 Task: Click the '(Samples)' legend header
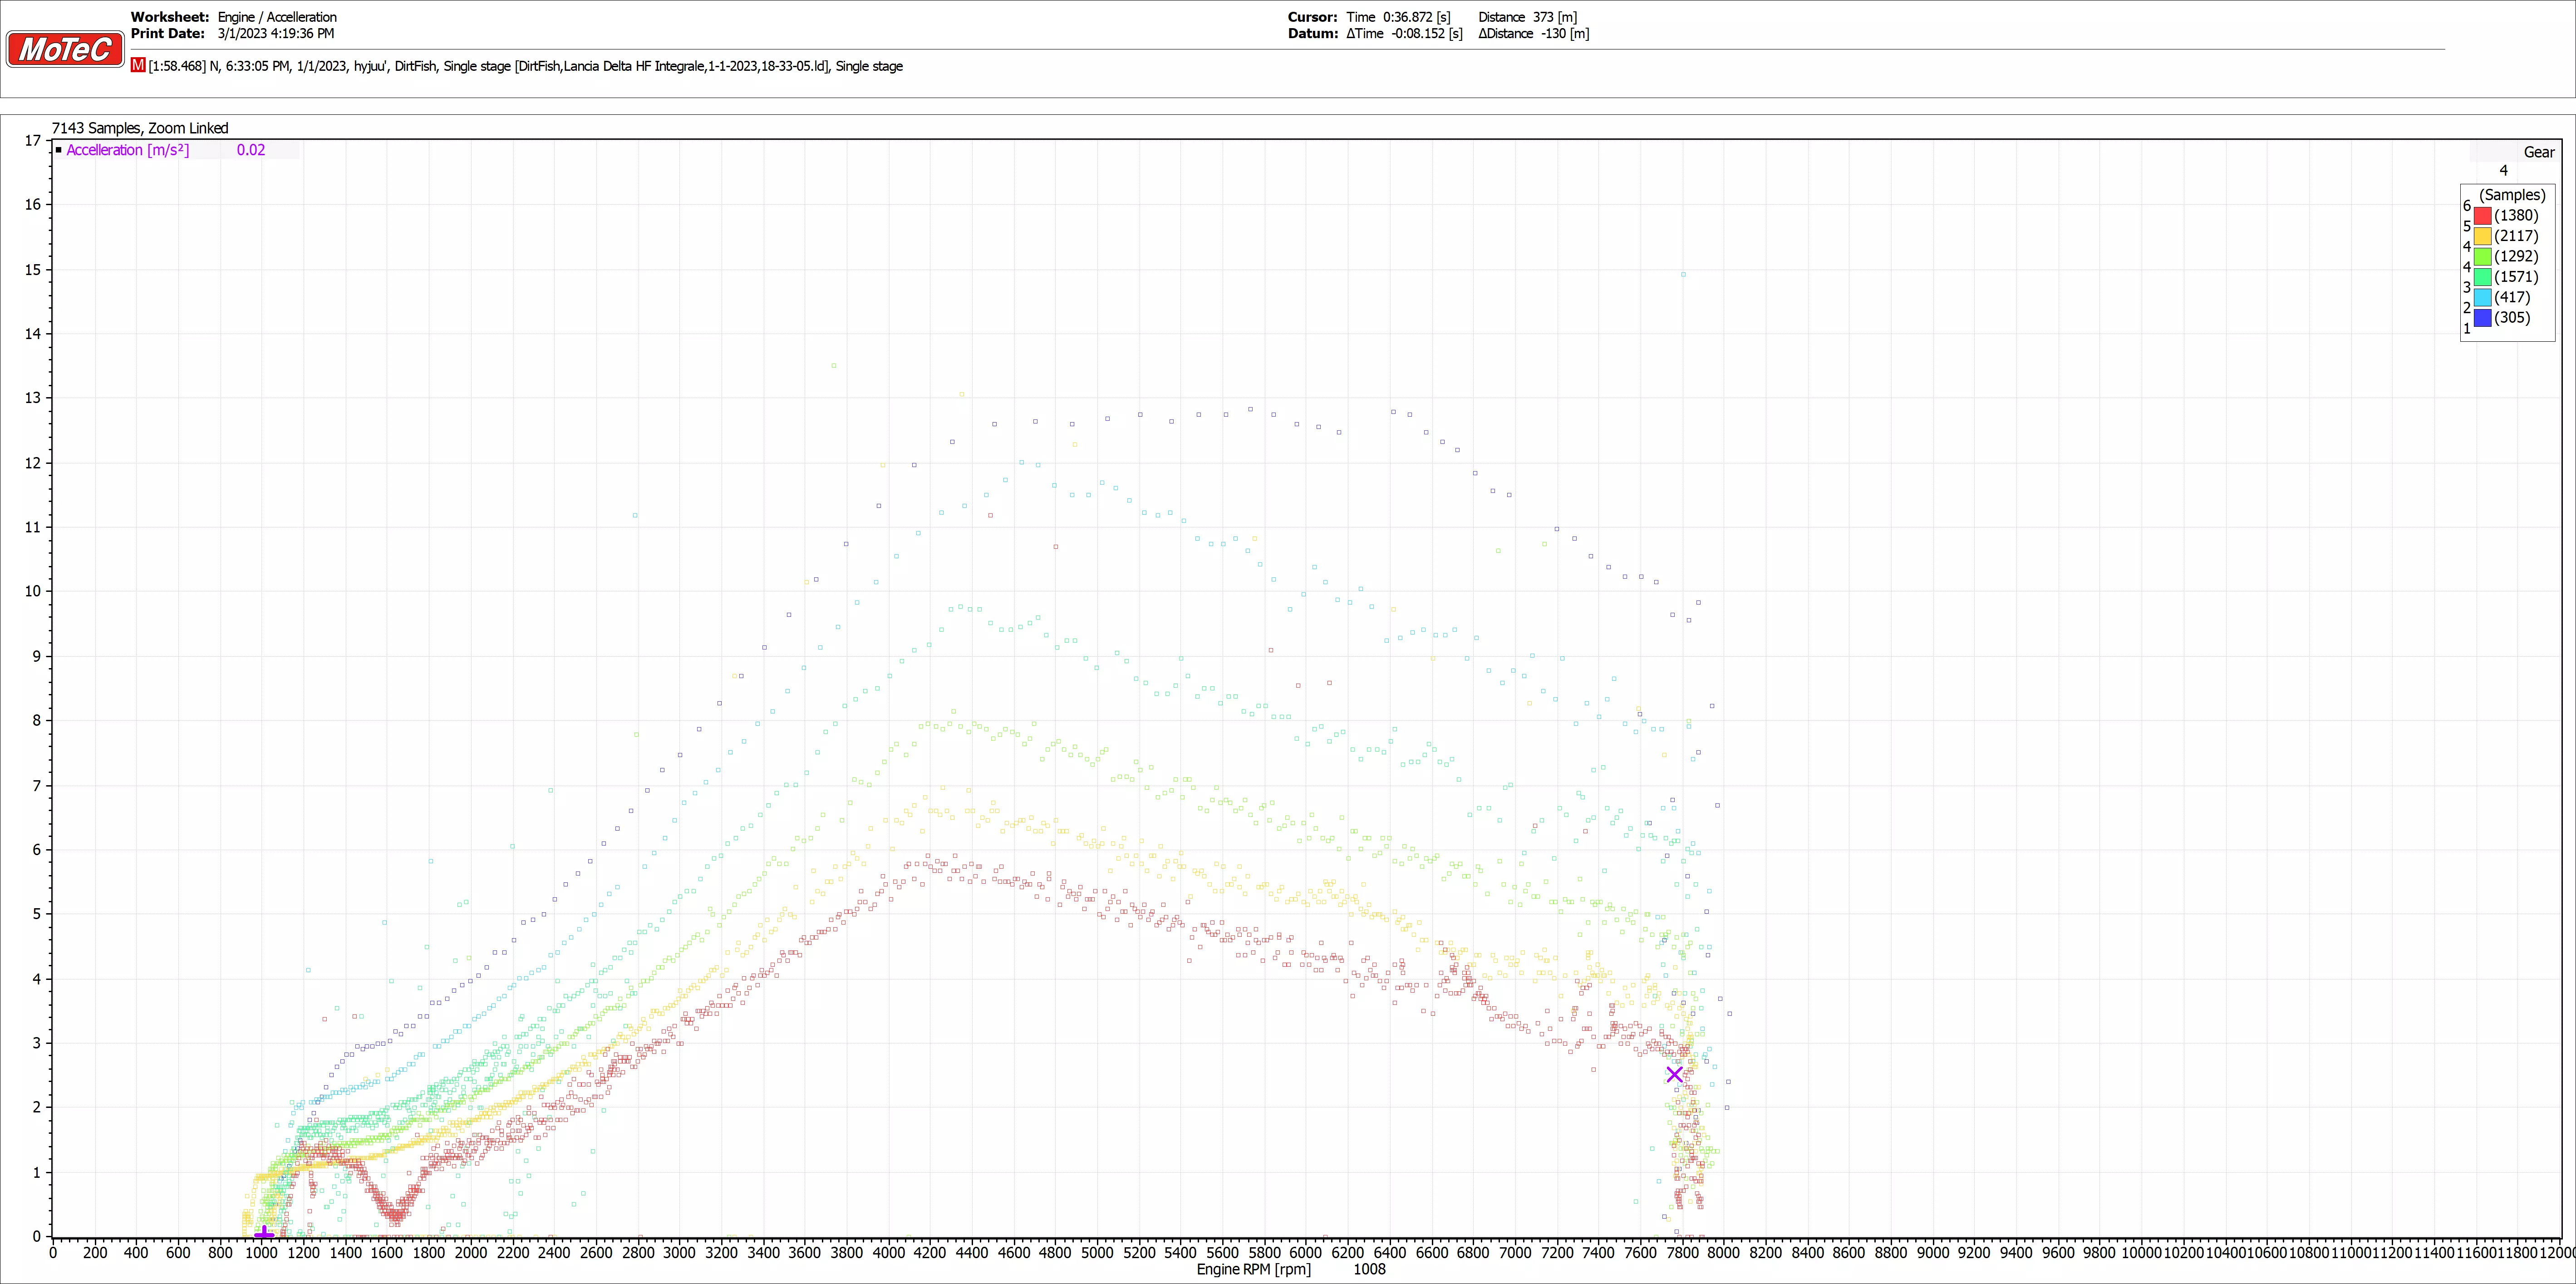[2512, 195]
